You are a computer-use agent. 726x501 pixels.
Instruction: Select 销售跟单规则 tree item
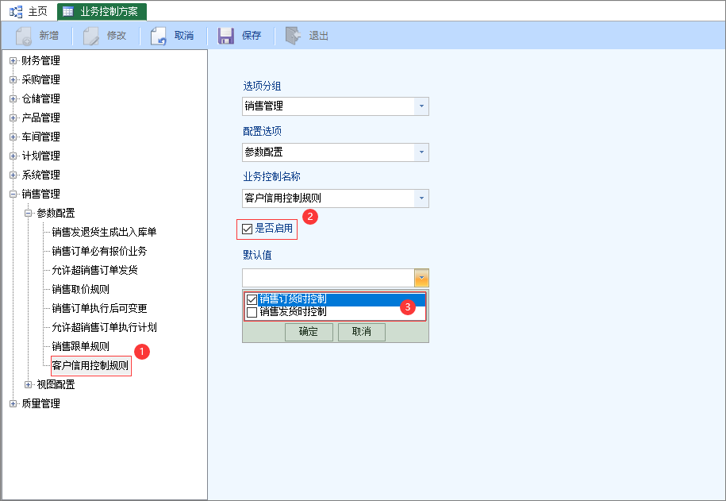(80, 347)
